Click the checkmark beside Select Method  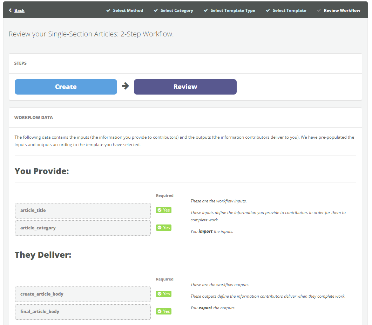(108, 11)
